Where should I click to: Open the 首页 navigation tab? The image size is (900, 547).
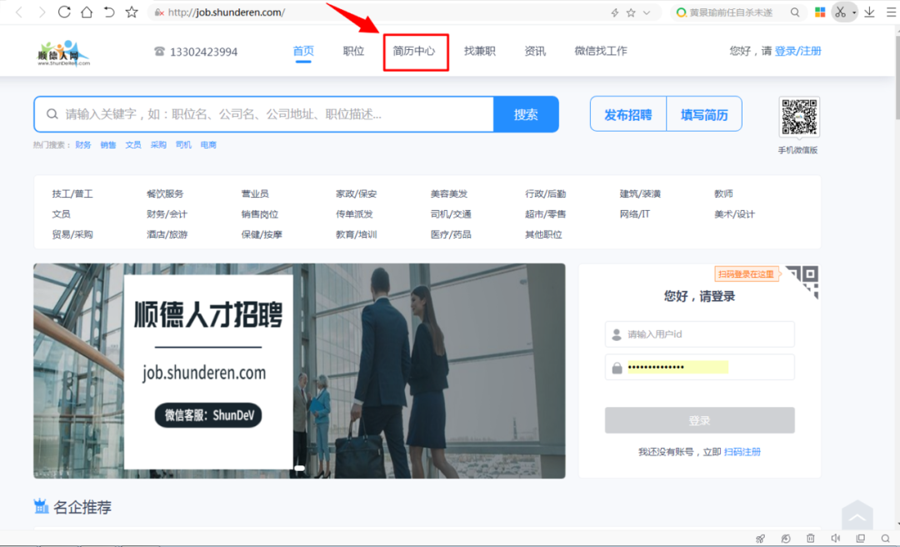(303, 51)
